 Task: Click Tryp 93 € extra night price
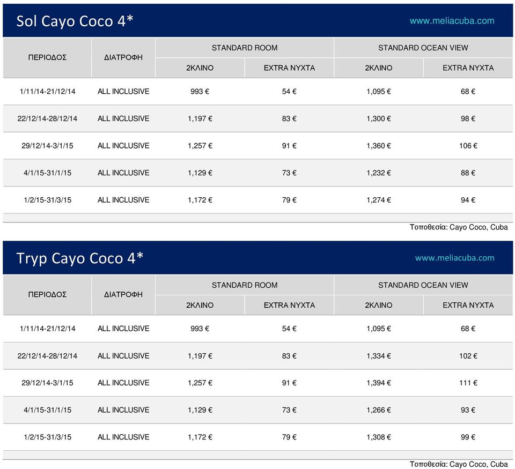click(468, 410)
